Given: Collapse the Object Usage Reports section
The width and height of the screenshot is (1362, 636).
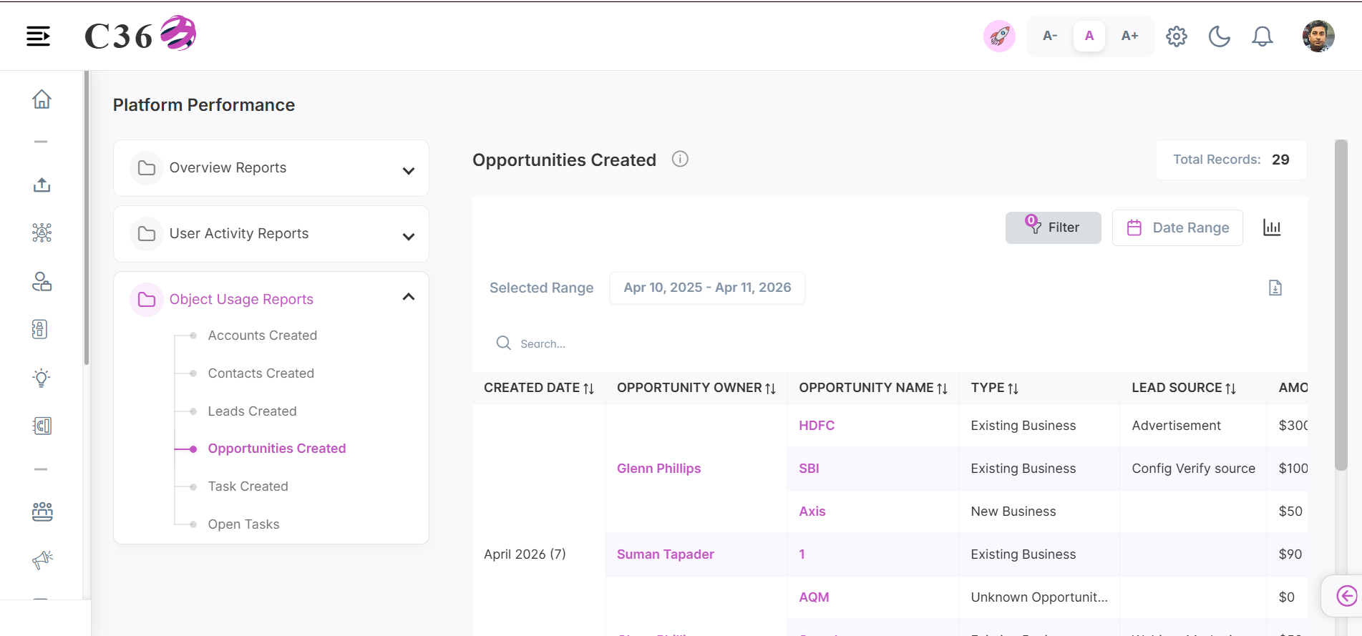Looking at the screenshot, I should tap(409, 297).
